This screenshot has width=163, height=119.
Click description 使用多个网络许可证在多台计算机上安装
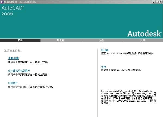coord(31,87)
